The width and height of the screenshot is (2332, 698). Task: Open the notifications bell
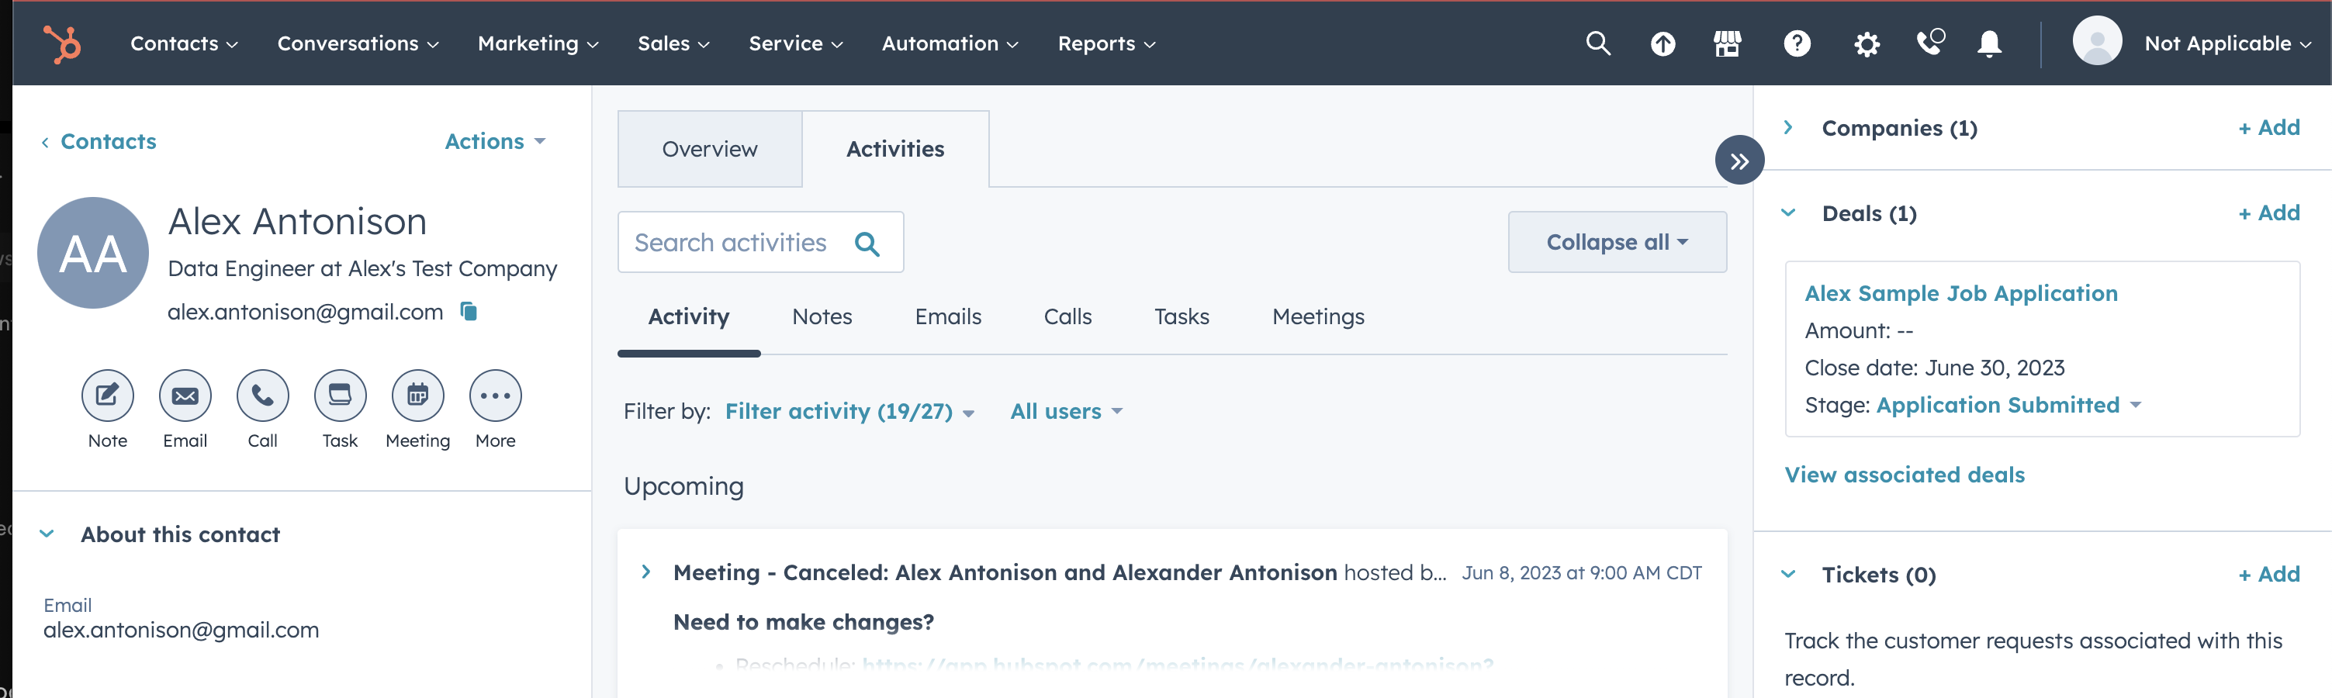tap(1989, 43)
